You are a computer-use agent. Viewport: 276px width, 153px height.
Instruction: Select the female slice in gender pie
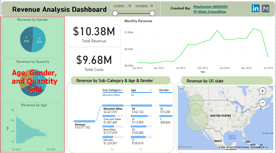27,39
